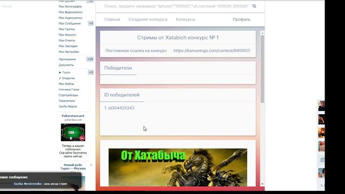The height and width of the screenshot is (194, 345).
Task: Open Мои Закладки in sidebar
Action: [x=68, y=46]
